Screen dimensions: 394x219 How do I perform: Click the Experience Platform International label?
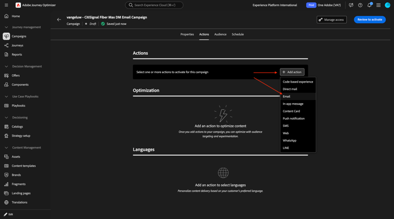point(275,5)
